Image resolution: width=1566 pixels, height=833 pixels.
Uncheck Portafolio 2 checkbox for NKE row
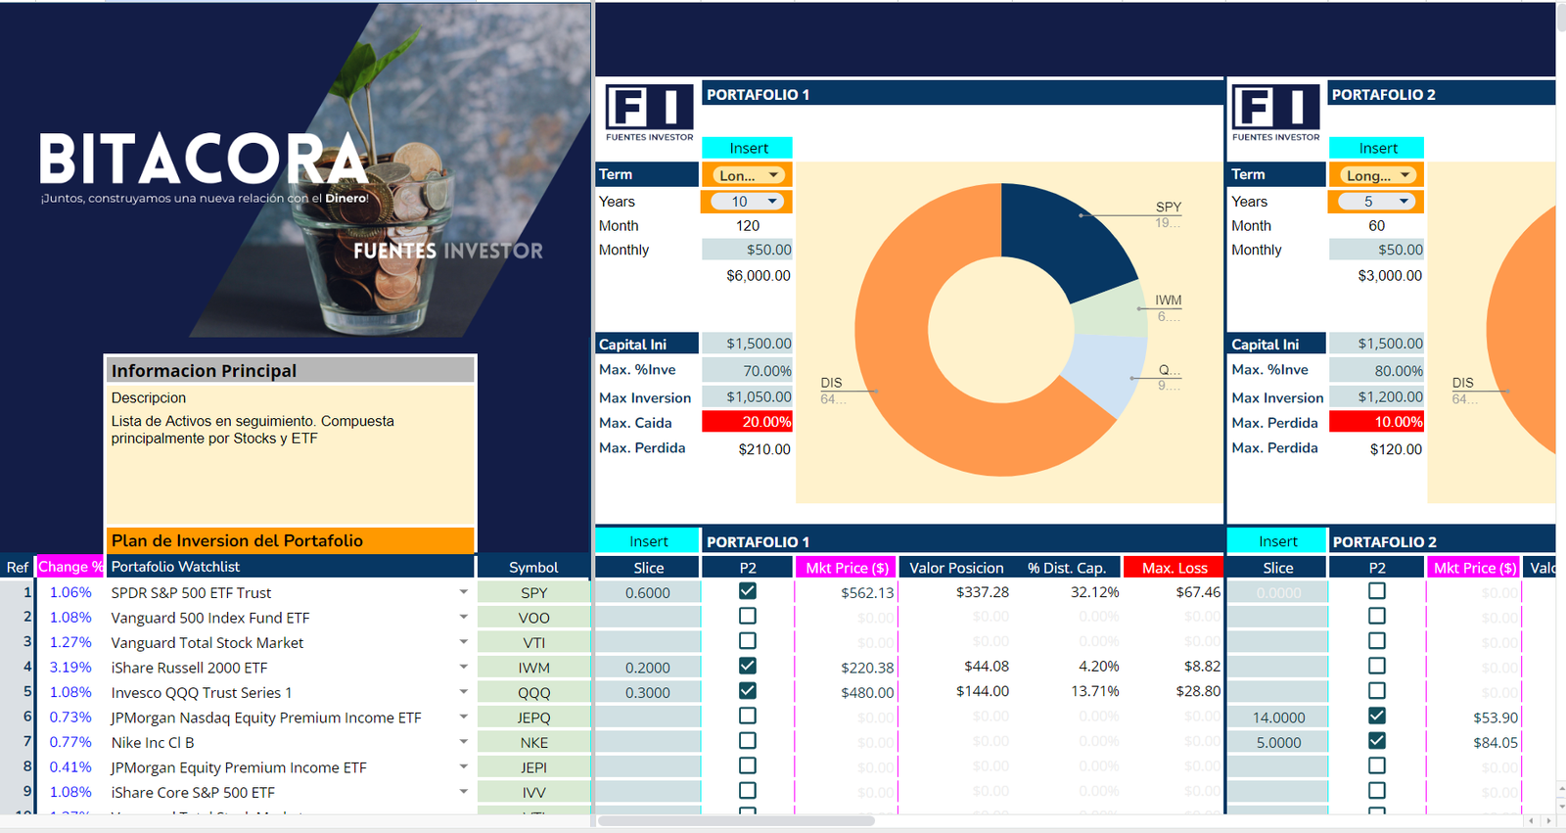tap(1377, 741)
